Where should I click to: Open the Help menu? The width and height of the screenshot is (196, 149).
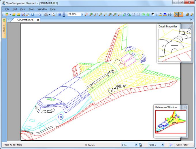[x=53, y=9]
